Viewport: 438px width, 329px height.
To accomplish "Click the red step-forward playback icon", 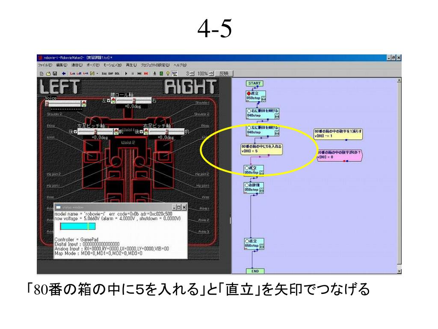I will (146, 74).
